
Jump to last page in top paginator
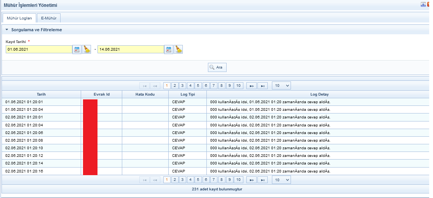click(262, 86)
